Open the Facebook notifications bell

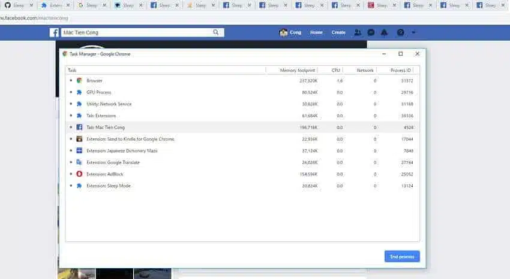tap(384, 32)
